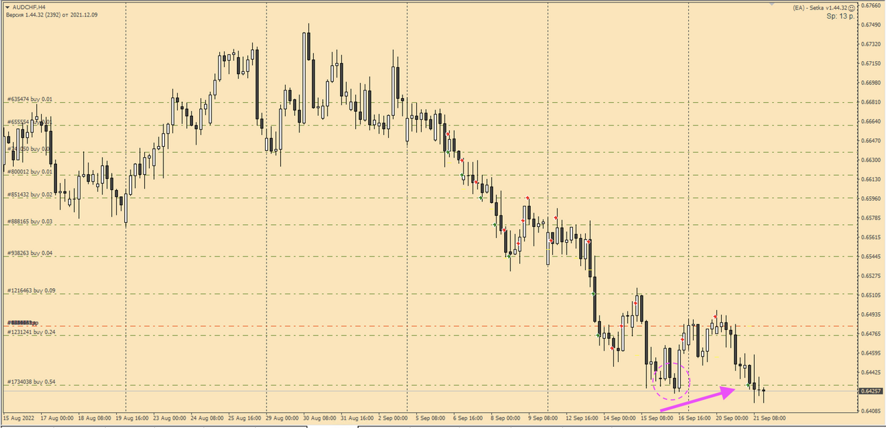This screenshot has height=428, width=886.
Task: Select order line #635474 buy 0.01
Action: (30, 99)
